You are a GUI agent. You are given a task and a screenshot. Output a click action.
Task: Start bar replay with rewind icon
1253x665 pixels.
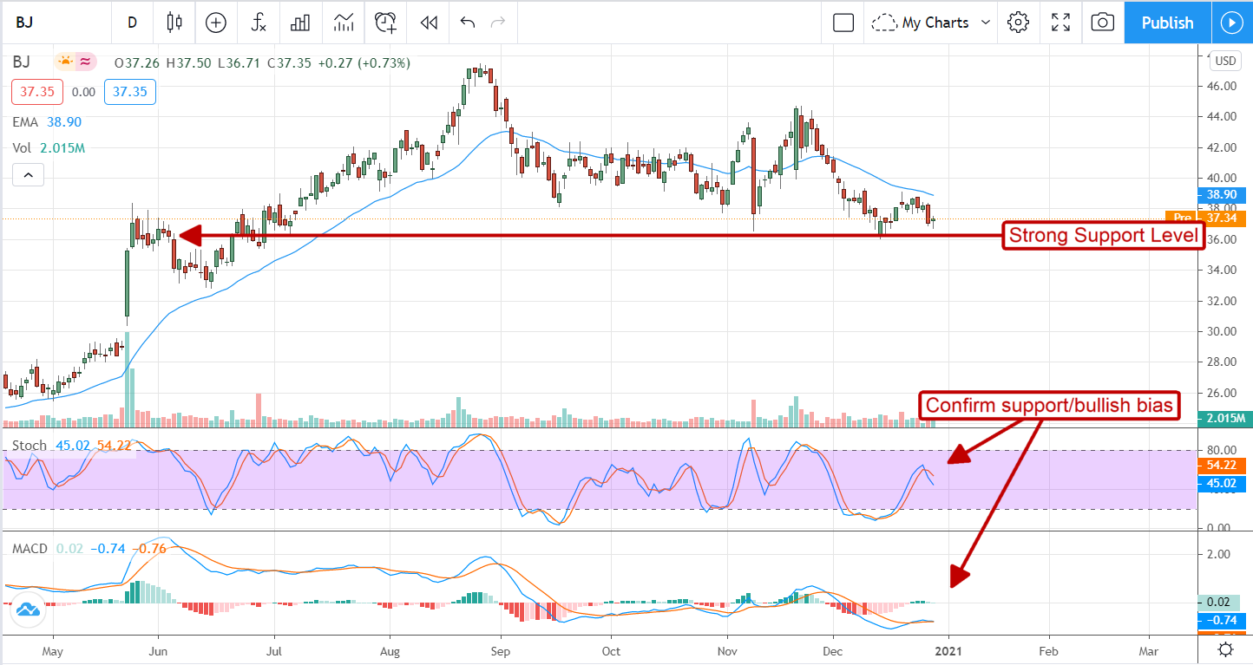[x=428, y=23]
